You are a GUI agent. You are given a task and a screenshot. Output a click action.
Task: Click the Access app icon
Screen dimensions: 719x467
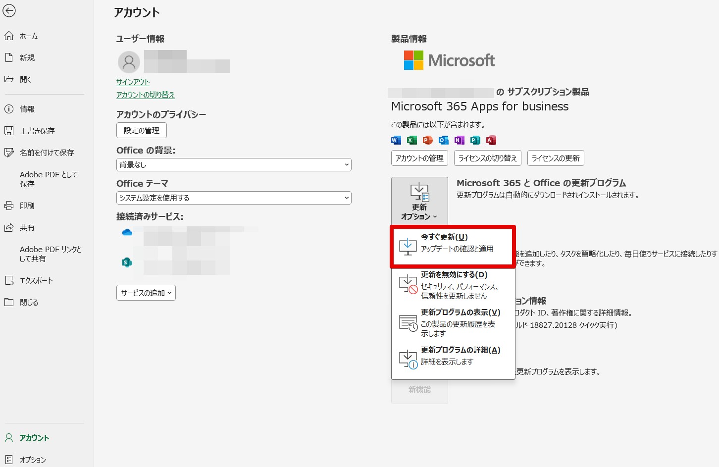(491, 140)
